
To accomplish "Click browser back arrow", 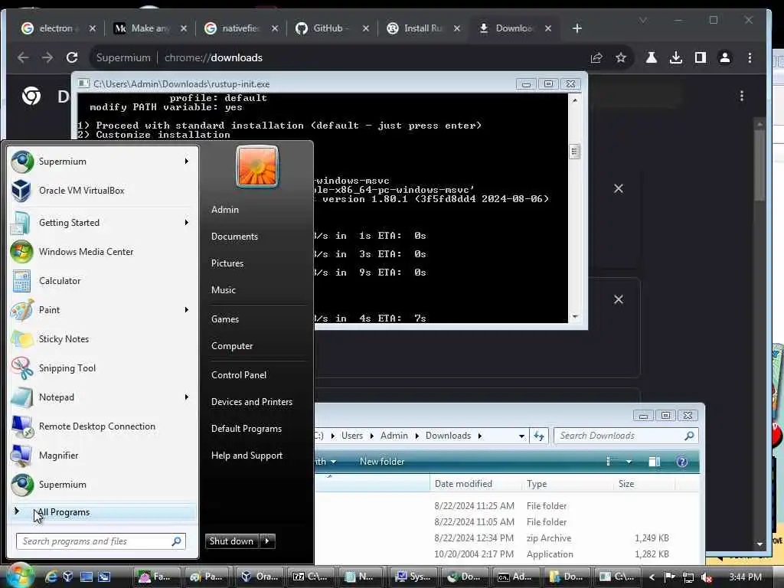I will 23,57.
